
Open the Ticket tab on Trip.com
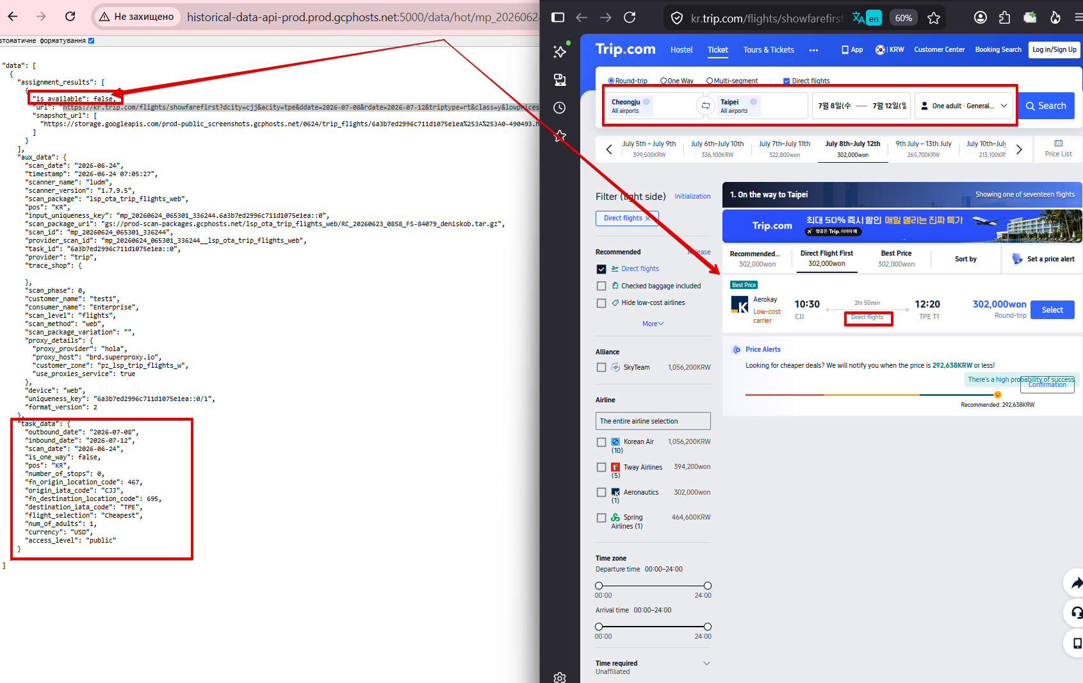(718, 50)
